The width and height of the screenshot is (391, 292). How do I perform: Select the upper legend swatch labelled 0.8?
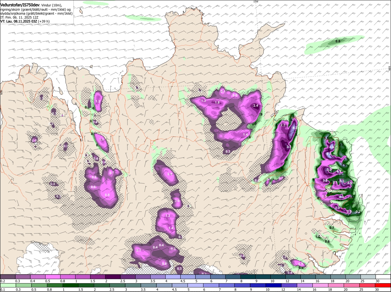(x=68, y=277)
